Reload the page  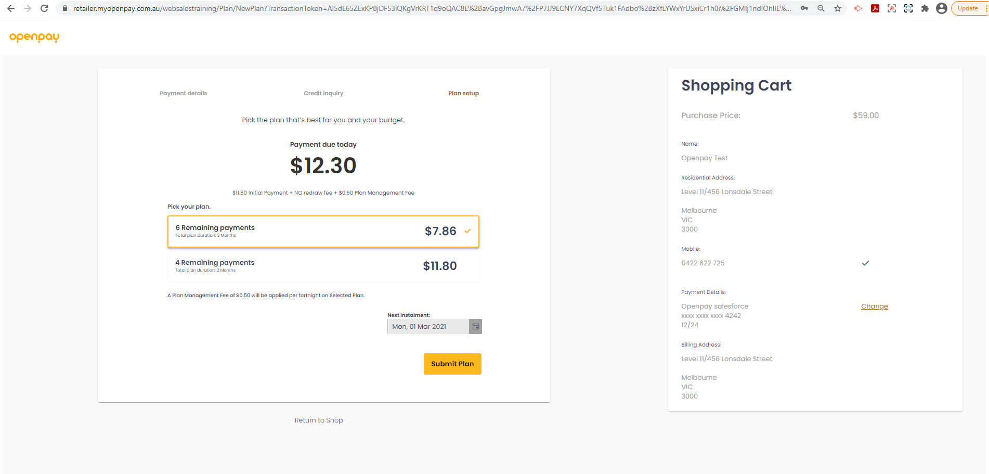click(x=44, y=8)
